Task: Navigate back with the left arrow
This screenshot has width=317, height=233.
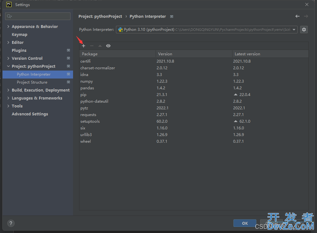Action: point(297,16)
